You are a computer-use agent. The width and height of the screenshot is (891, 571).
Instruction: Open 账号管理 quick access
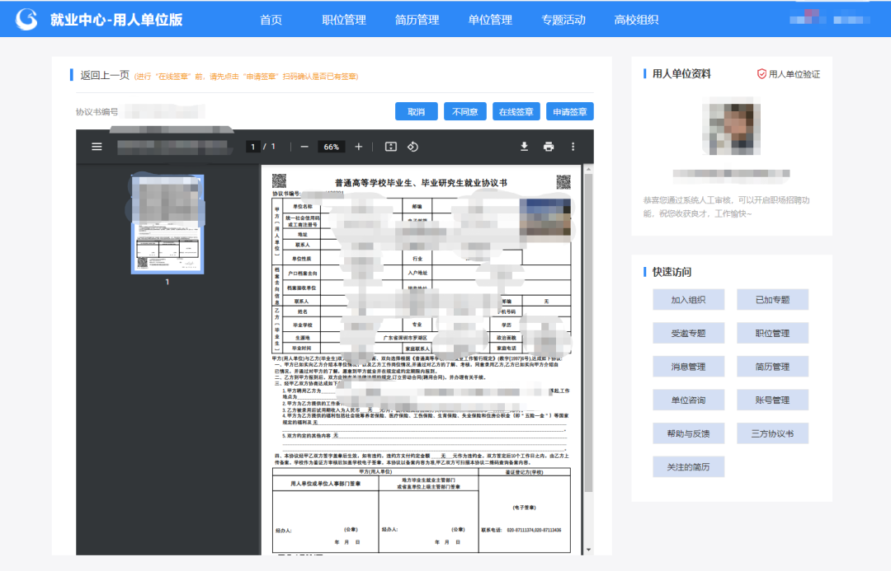click(x=772, y=400)
